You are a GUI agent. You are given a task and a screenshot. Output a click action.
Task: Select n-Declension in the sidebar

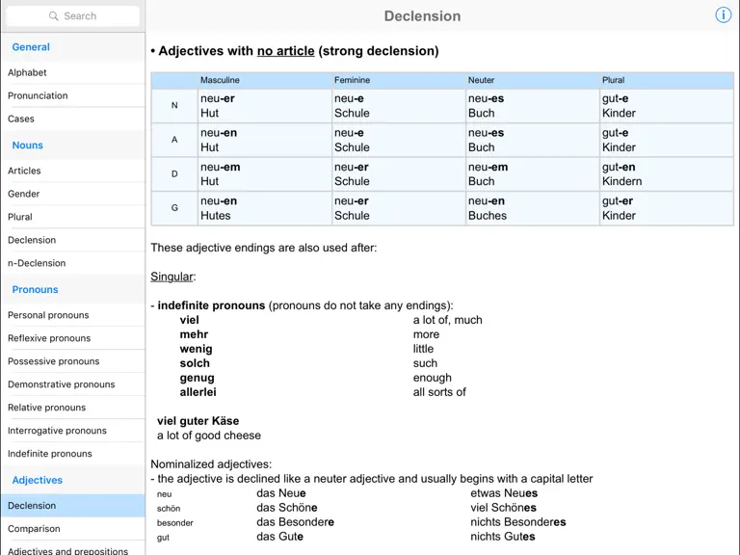[x=72, y=263]
